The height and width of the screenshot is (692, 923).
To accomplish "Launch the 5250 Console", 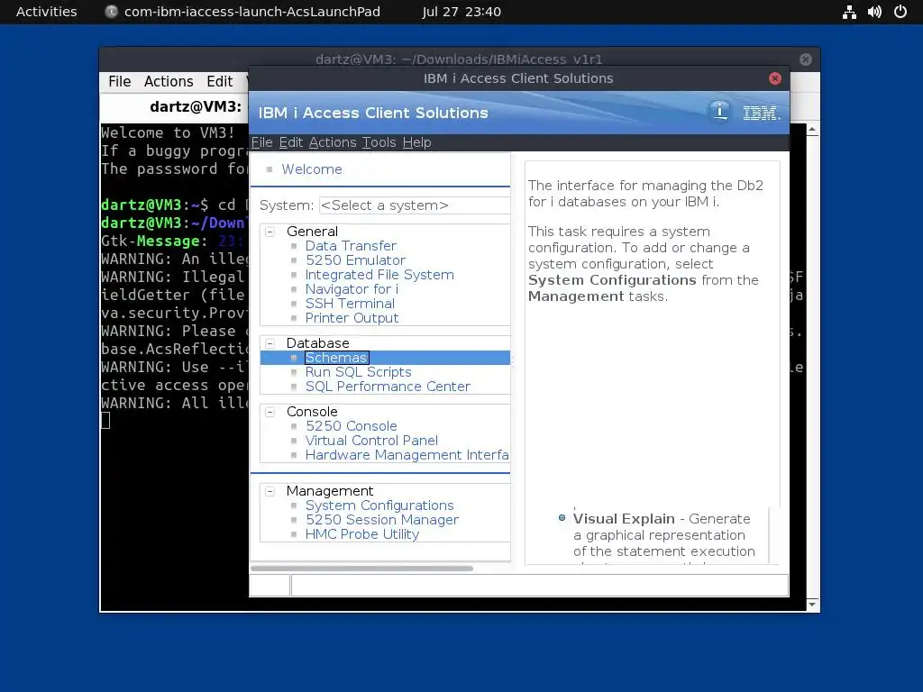I will (x=352, y=426).
